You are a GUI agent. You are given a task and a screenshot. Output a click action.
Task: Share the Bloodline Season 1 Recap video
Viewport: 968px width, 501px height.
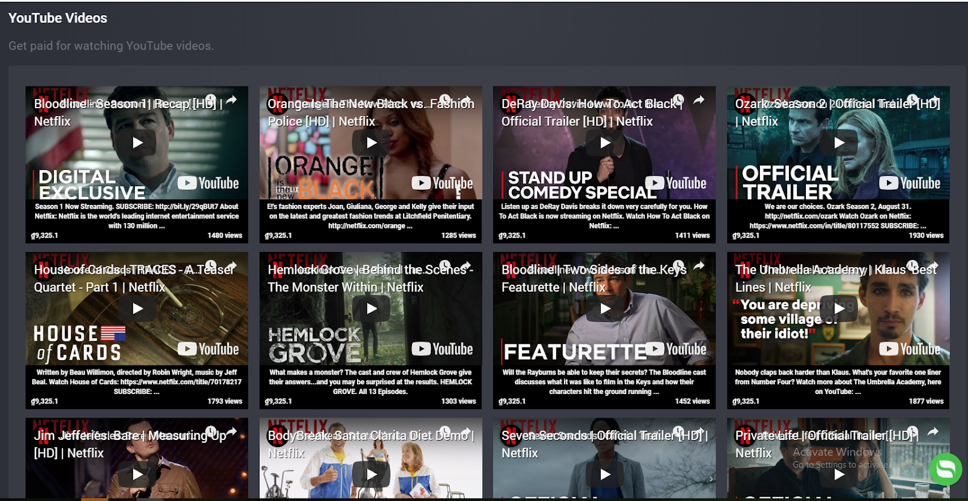pos(231,100)
